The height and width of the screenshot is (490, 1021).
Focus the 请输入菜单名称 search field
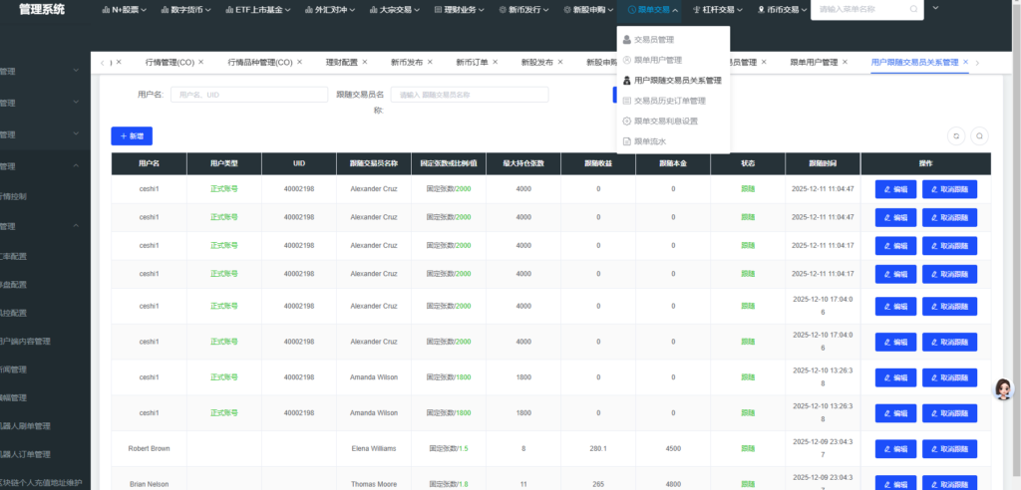[866, 9]
